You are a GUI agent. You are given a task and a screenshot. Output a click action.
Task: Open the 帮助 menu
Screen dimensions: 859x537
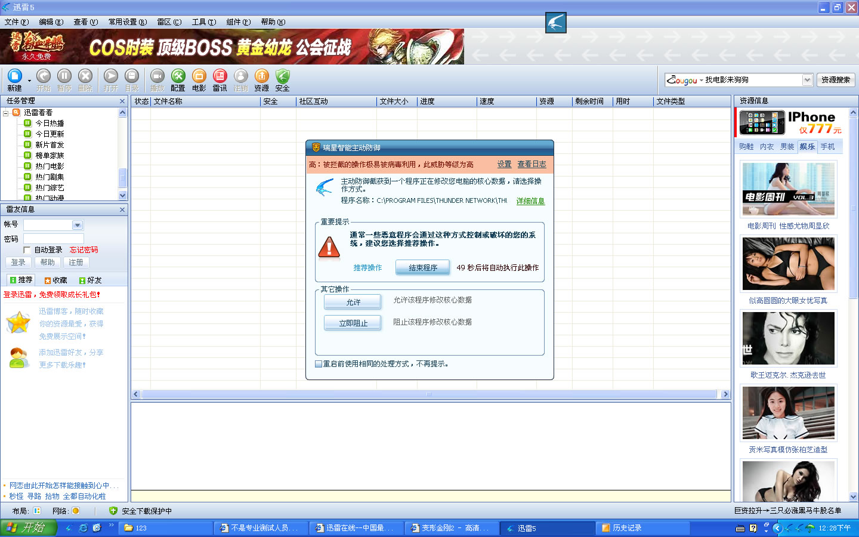click(273, 22)
